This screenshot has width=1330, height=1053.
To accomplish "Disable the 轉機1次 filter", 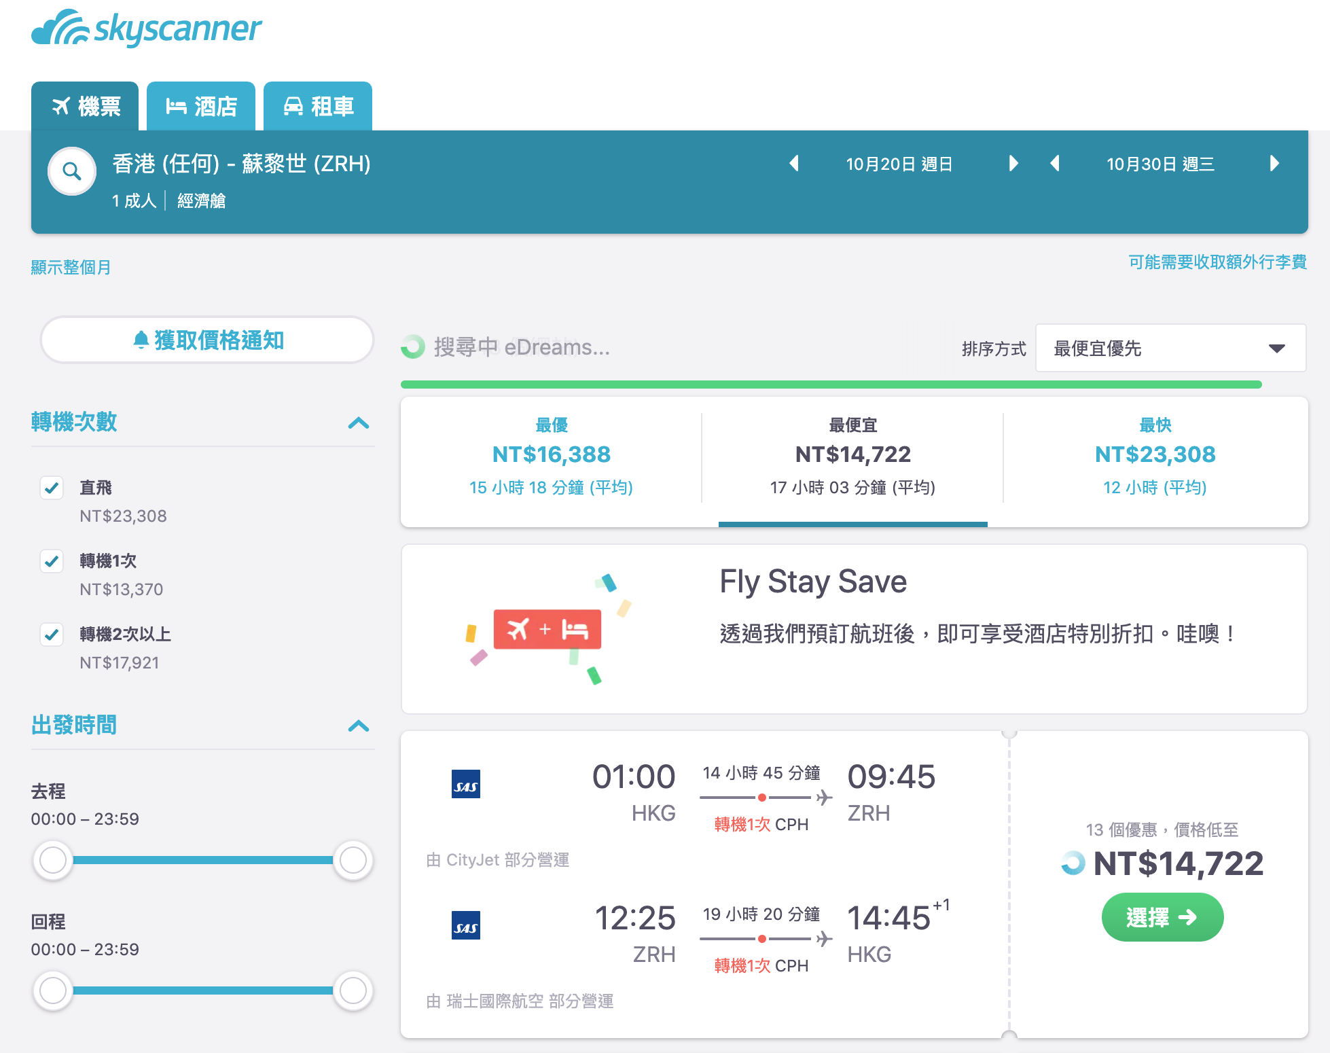I will coord(52,561).
